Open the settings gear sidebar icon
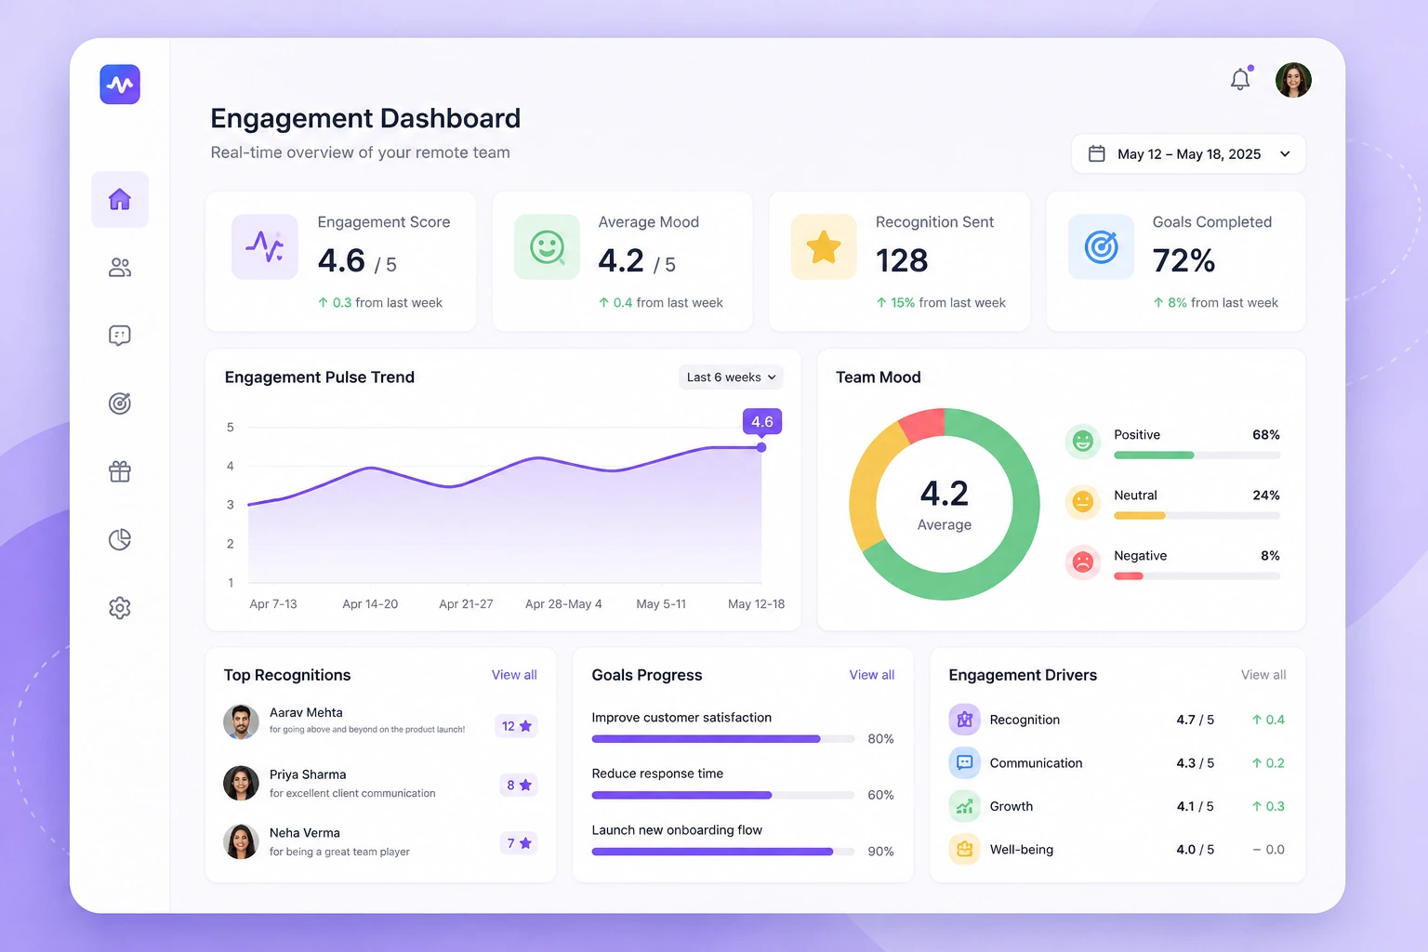The image size is (1428, 952). (120, 608)
